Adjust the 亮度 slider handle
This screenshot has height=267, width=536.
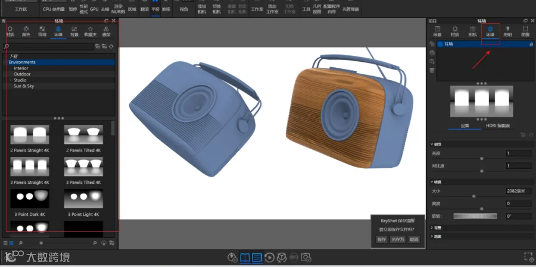pos(482,159)
